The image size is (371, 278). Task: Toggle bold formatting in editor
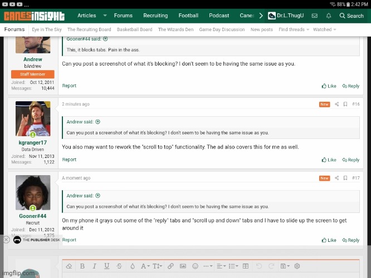pyautogui.click(x=82, y=266)
